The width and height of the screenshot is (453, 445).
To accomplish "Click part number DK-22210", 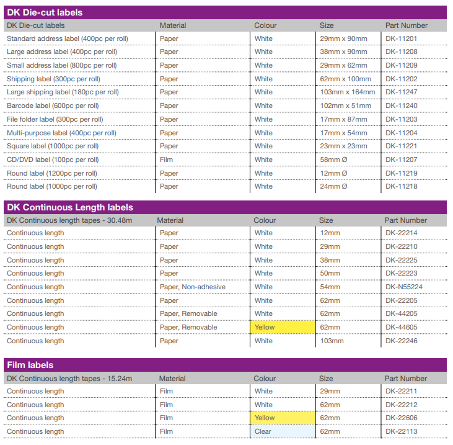I will (x=402, y=246).
